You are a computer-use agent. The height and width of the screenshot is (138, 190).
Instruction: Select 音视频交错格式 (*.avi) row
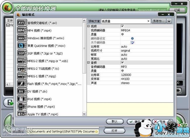coord(50,23)
